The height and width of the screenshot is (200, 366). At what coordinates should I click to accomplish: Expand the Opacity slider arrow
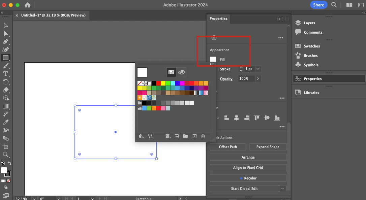[x=258, y=78]
